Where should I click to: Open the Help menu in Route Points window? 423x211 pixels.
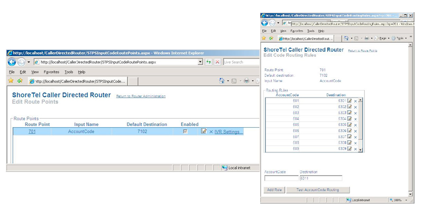pos(82,72)
